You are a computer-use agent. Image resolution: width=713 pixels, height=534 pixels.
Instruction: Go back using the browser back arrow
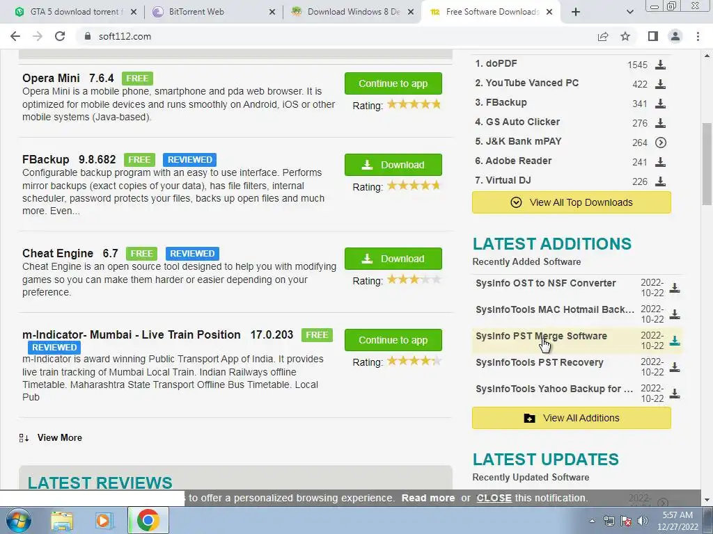point(15,36)
